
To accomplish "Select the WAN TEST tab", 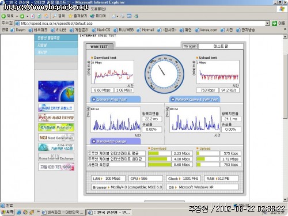I will [x=99, y=47].
